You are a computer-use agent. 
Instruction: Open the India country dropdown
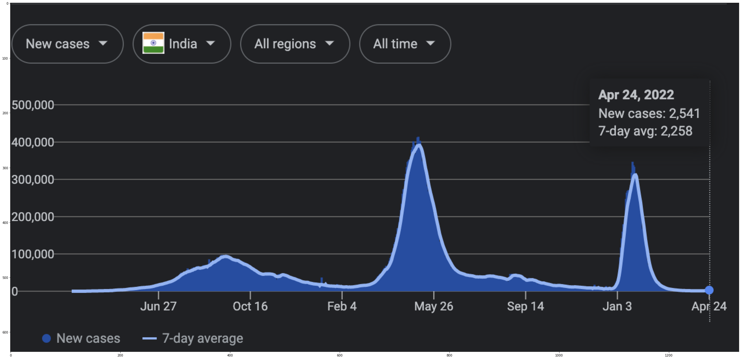[182, 44]
